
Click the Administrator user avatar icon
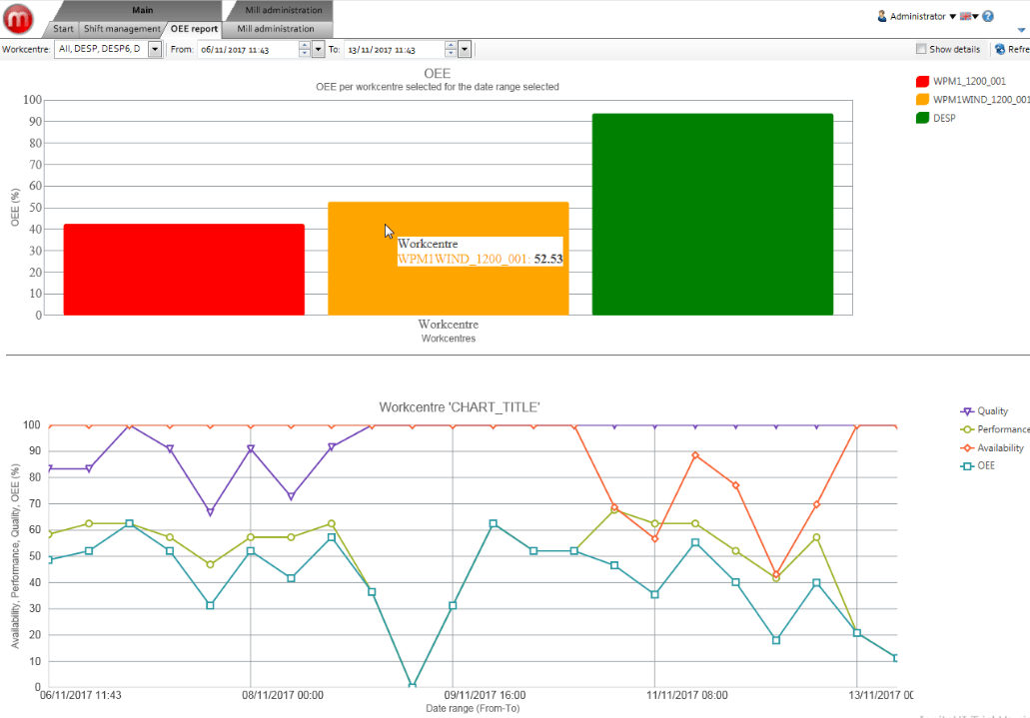(882, 16)
